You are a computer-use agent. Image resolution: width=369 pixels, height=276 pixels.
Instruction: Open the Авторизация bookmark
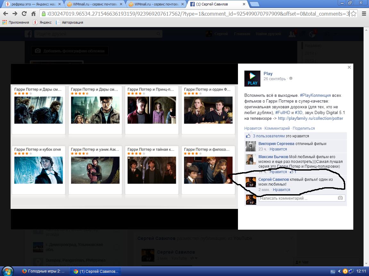[70, 22]
